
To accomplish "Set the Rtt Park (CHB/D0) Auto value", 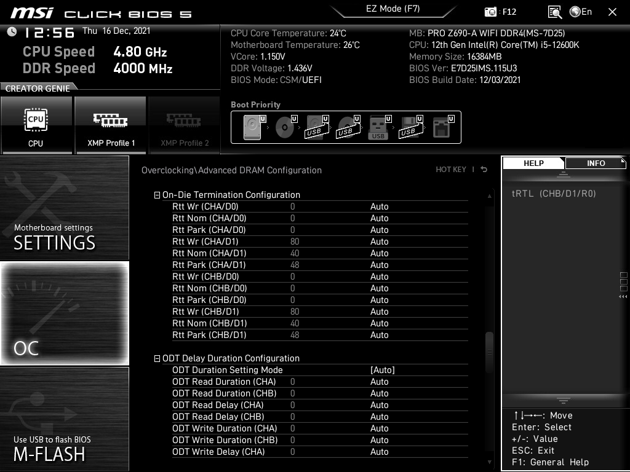I will pyautogui.click(x=379, y=300).
